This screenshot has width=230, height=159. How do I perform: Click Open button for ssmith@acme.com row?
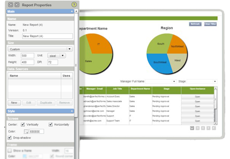click(197, 121)
